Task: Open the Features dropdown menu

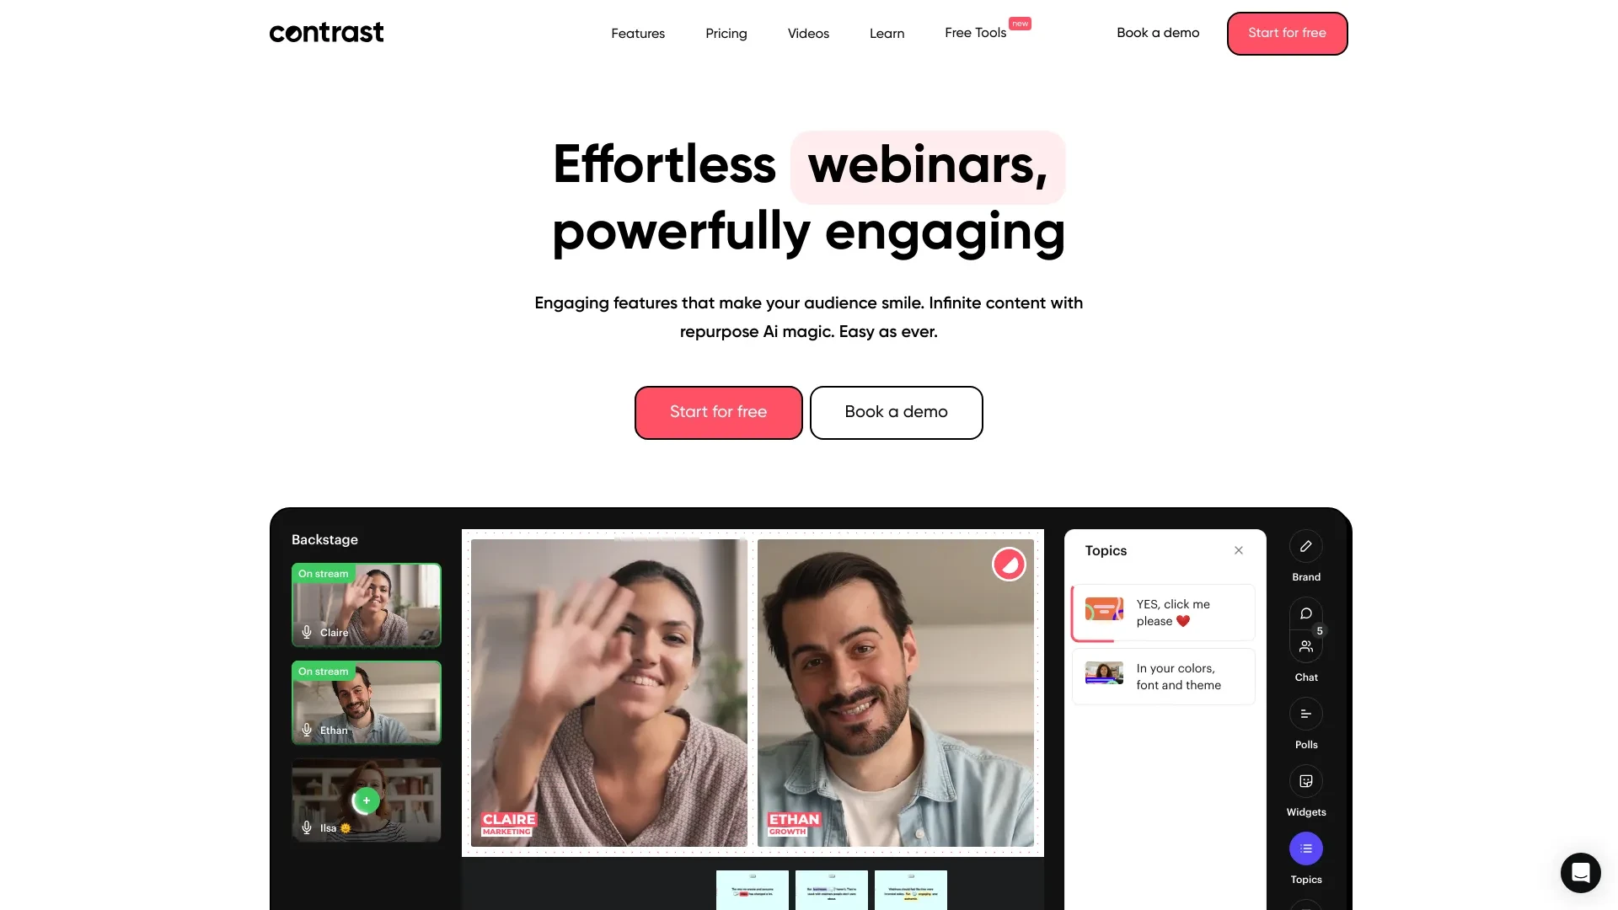Action: pos(638,34)
